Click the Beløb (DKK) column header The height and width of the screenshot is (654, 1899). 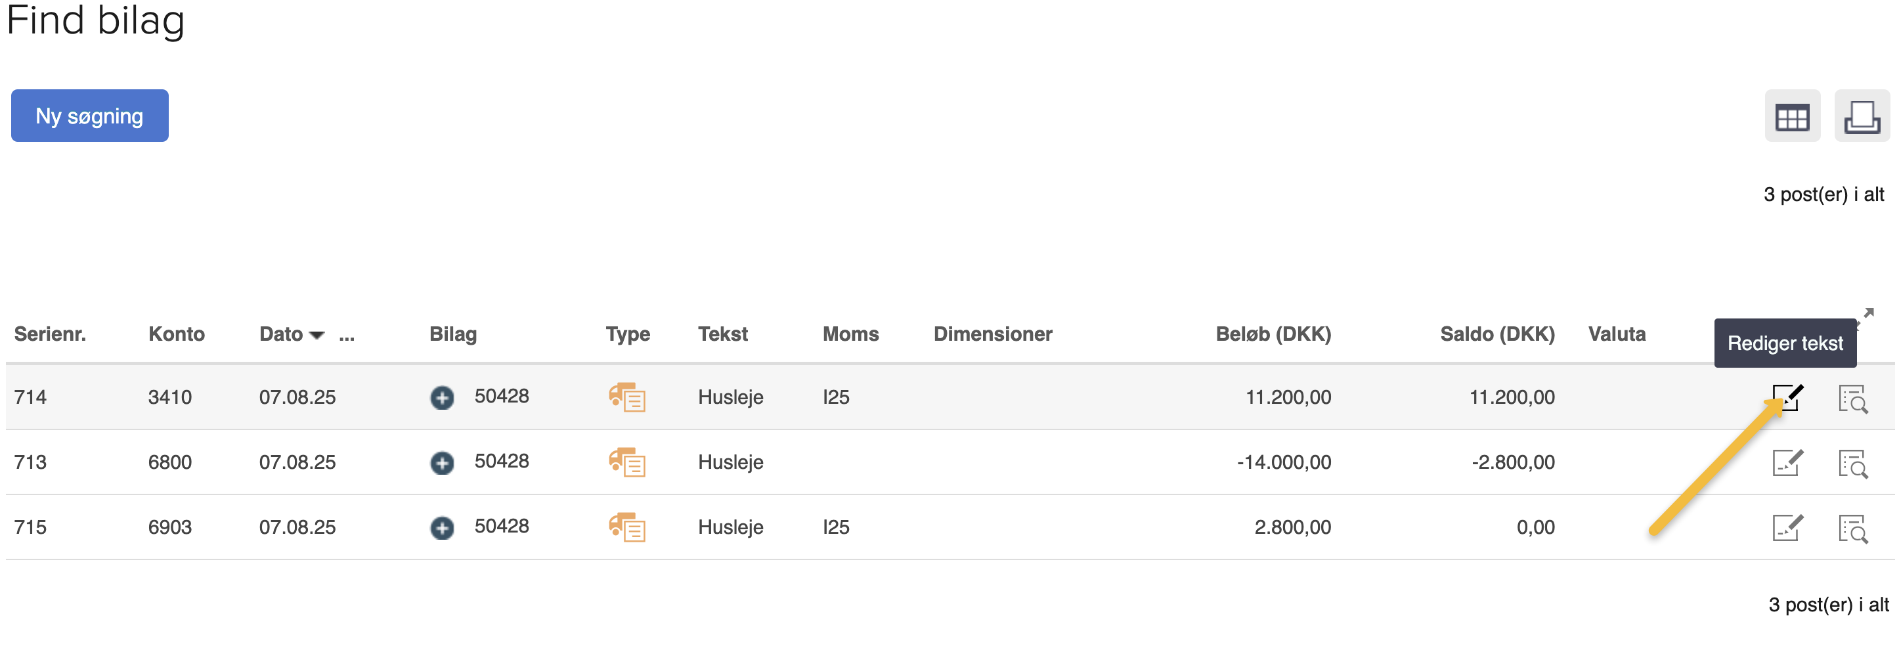(x=1273, y=334)
